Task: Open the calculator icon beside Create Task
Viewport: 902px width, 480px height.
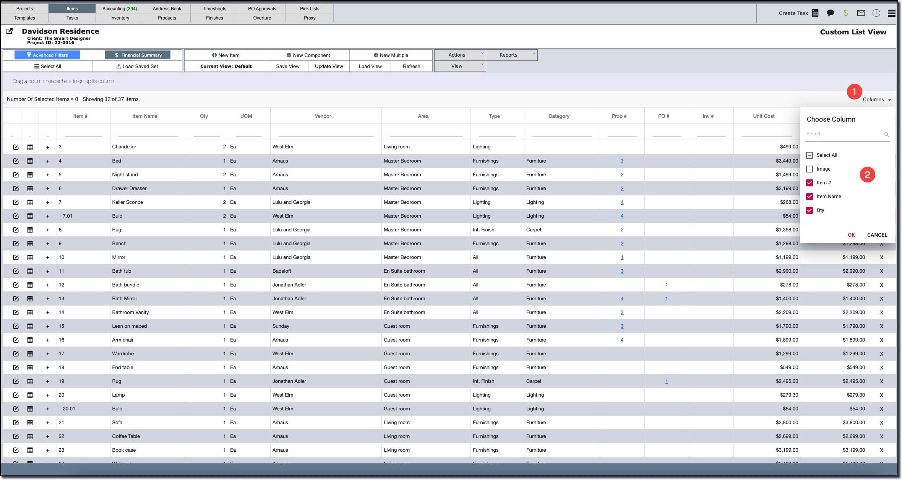Action: pyautogui.click(x=815, y=13)
